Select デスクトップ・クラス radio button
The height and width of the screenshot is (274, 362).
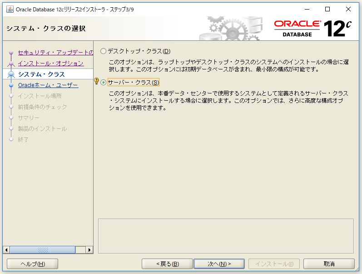[x=103, y=51]
